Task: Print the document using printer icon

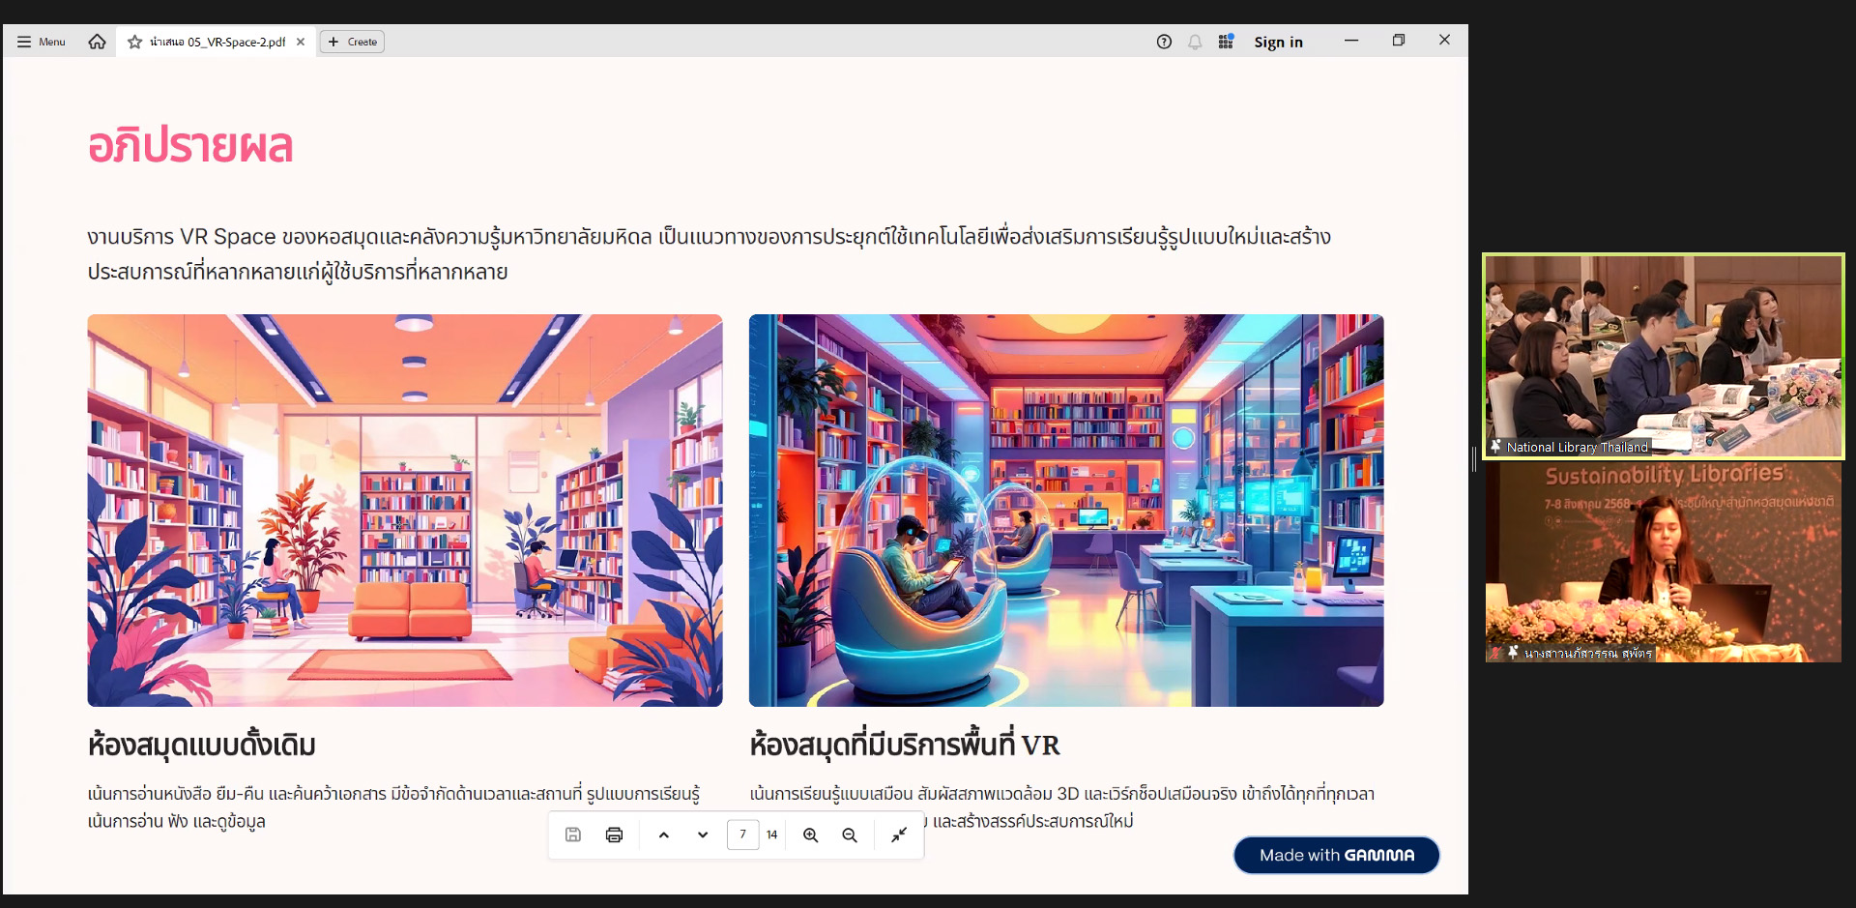Action: 614,835
